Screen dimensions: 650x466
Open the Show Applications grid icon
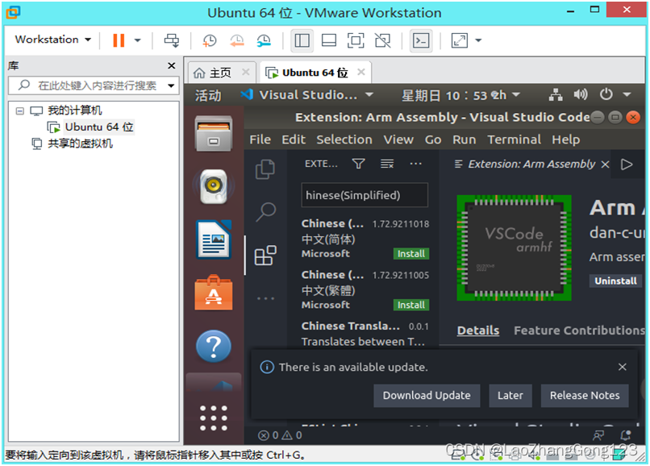coord(214,418)
